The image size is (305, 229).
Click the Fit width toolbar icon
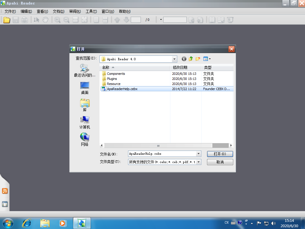point(75,20)
